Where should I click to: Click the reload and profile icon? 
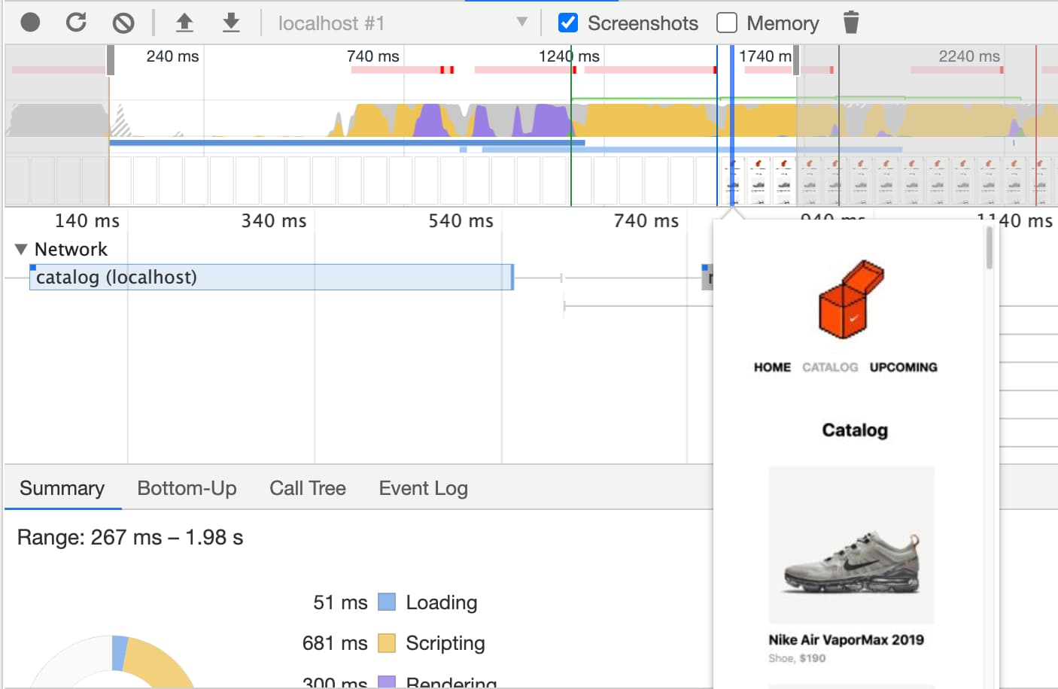click(76, 23)
